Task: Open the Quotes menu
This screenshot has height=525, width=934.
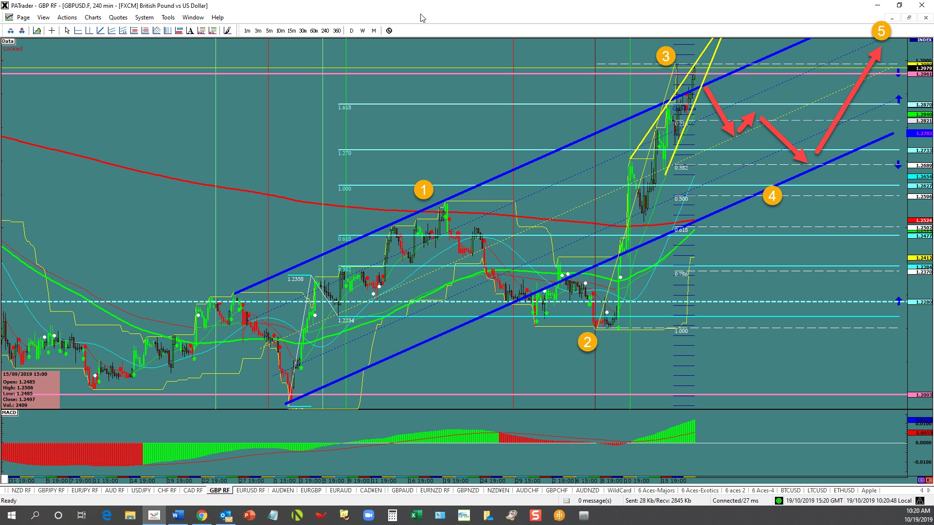Action: (x=118, y=17)
